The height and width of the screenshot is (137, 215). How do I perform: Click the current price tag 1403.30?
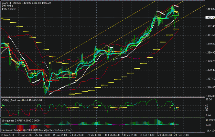(x=211, y=18)
